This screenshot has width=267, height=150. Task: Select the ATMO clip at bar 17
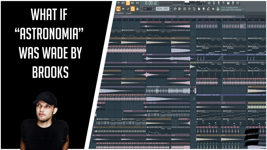[x=134, y=65]
